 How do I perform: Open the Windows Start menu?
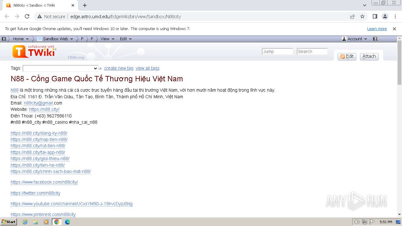8,222
